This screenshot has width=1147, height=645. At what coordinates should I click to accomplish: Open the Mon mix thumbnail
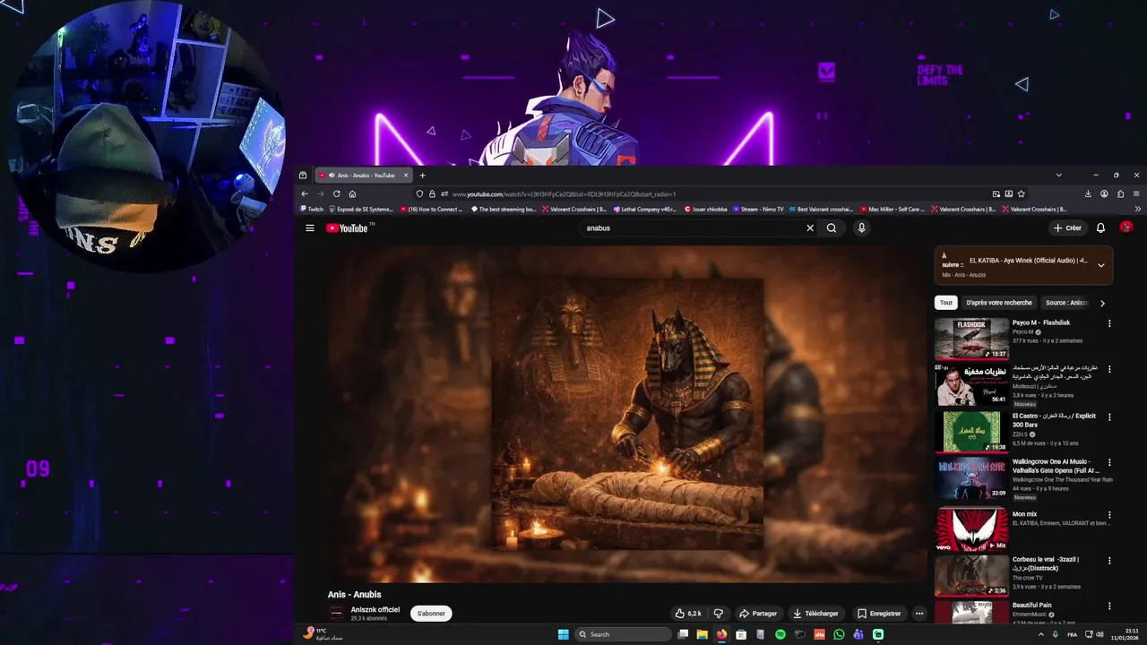tap(971, 530)
